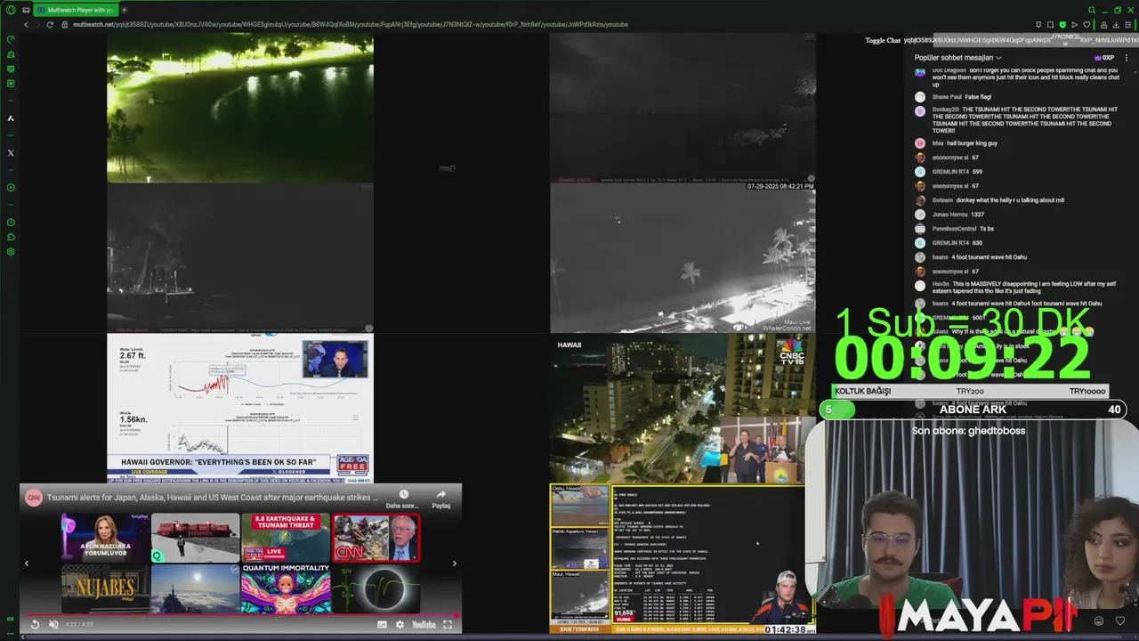Reload the Multiwatch page
This screenshot has height=641, width=1139.
click(x=50, y=24)
